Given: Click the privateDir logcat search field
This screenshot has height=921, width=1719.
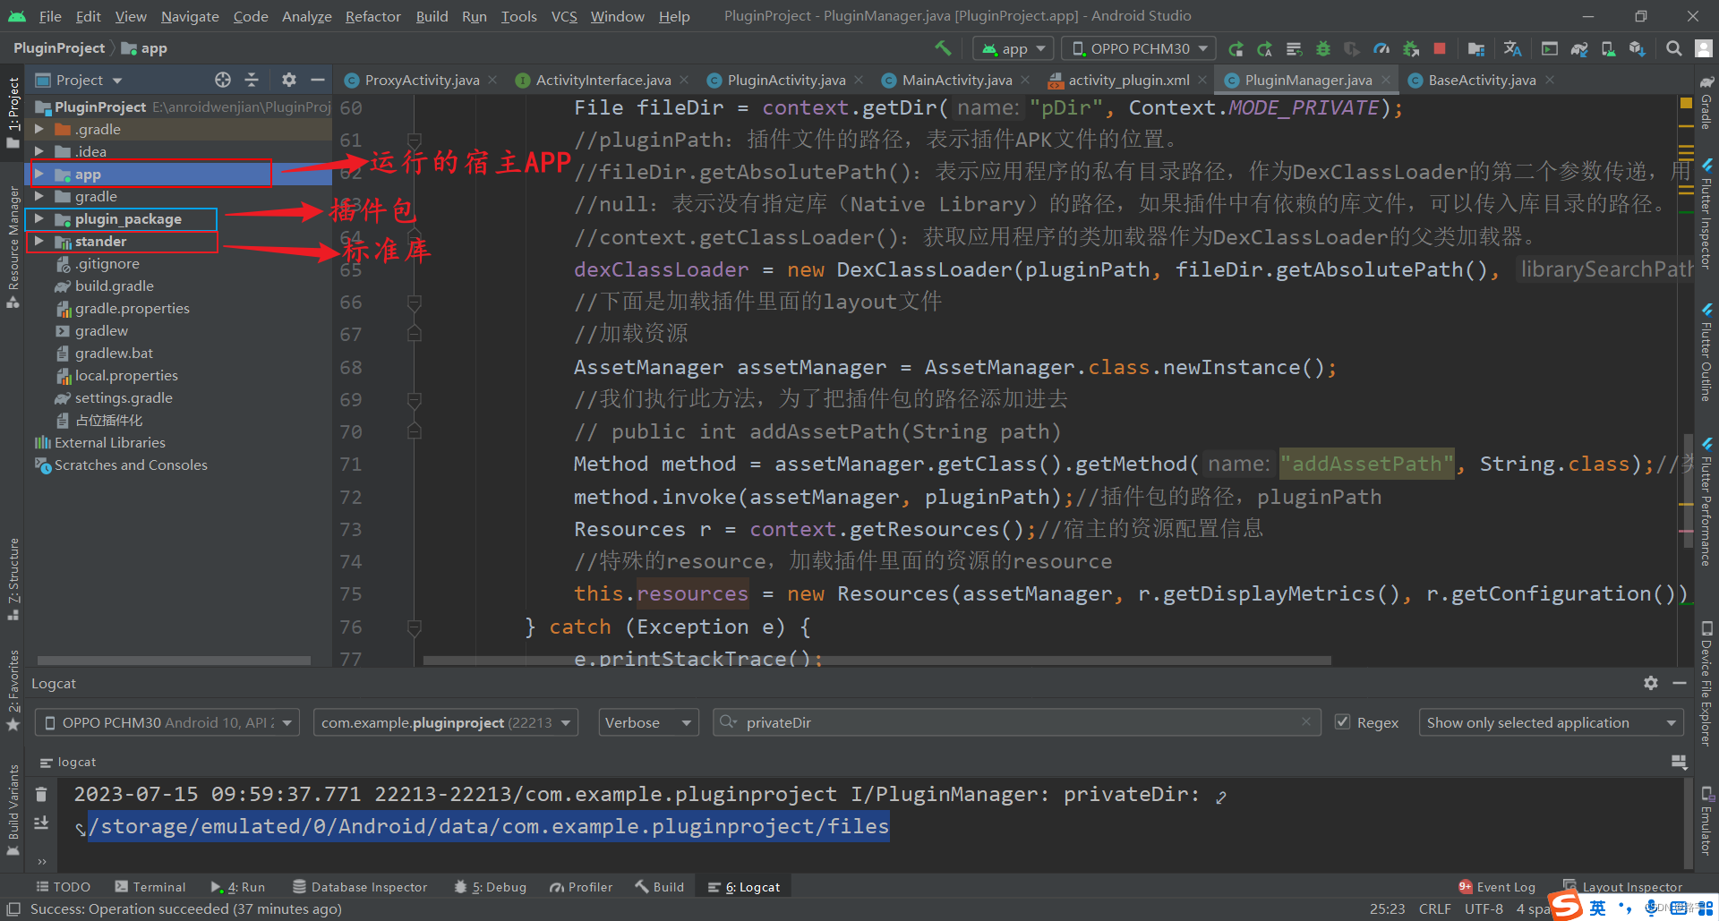Looking at the screenshot, I should point(1016,722).
